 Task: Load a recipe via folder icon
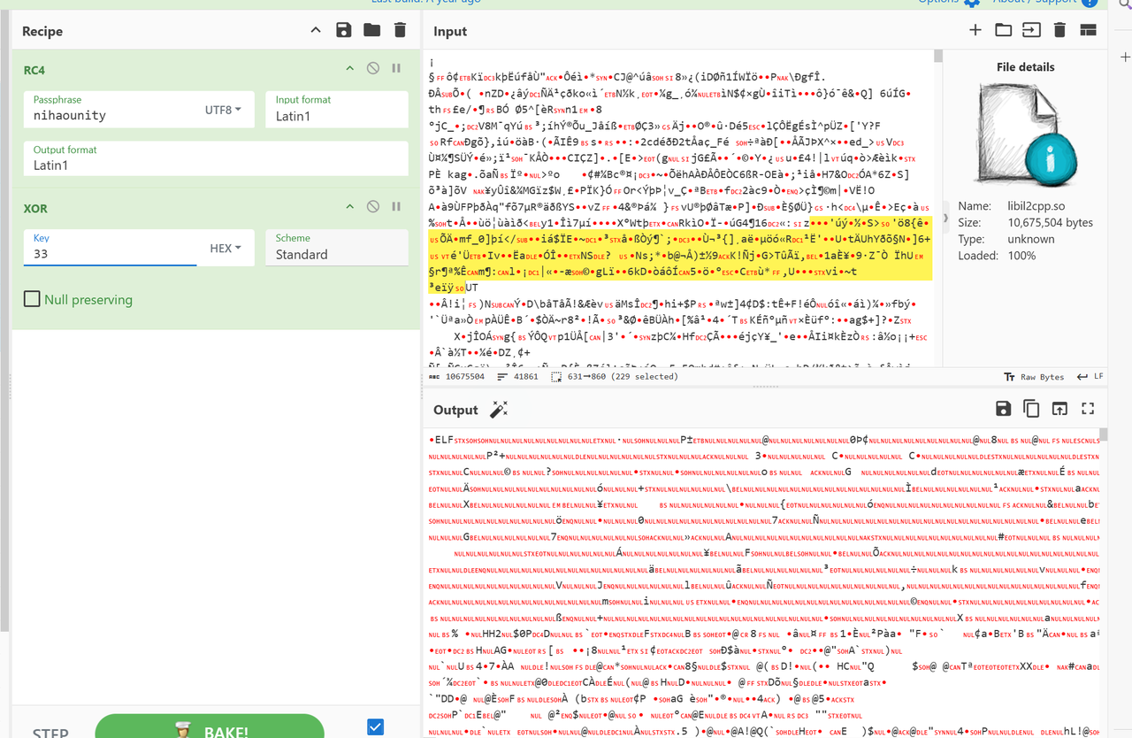click(371, 31)
